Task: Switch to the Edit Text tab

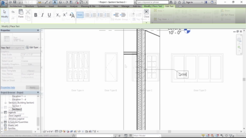Action: point(169,6)
